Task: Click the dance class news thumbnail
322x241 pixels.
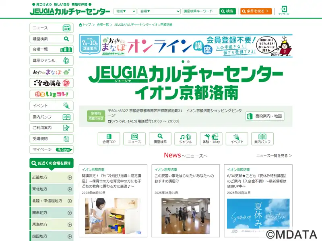Action: 186,216
